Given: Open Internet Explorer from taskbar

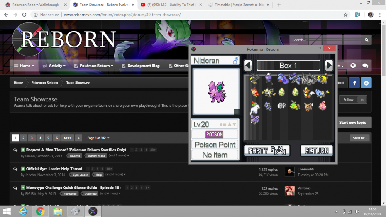Looking at the screenshot, I should click(x=23, y=211).
